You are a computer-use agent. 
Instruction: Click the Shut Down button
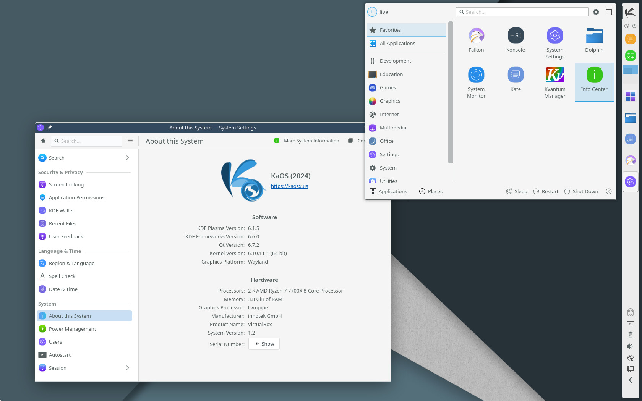pyautogui.click(x=581, y=191)
